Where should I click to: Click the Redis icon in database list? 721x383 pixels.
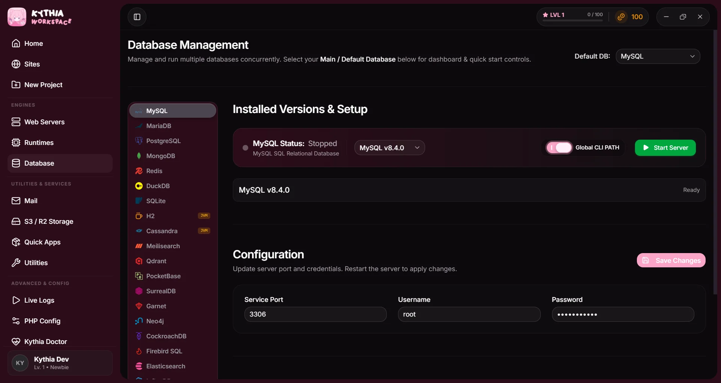[139, 171]
